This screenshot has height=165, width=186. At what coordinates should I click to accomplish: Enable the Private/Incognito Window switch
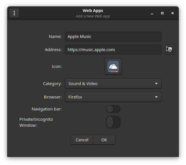pos(113,122)
